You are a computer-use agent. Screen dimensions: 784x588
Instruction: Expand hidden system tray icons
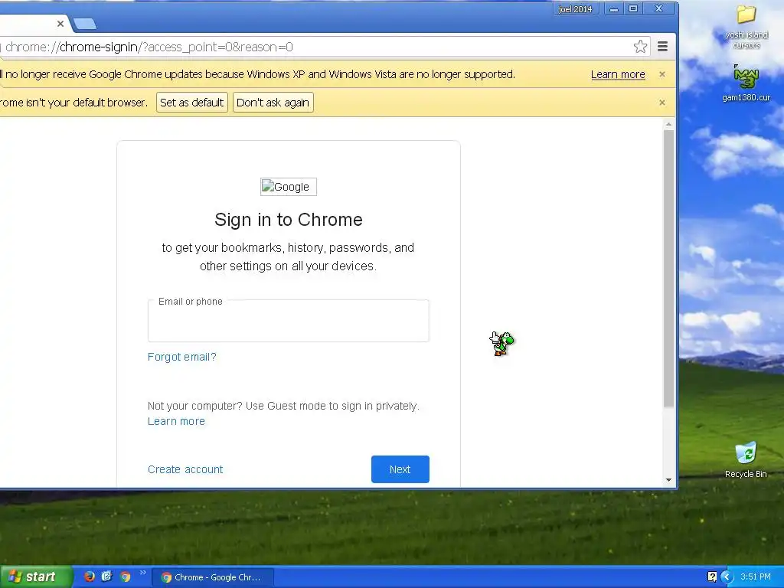727,577
